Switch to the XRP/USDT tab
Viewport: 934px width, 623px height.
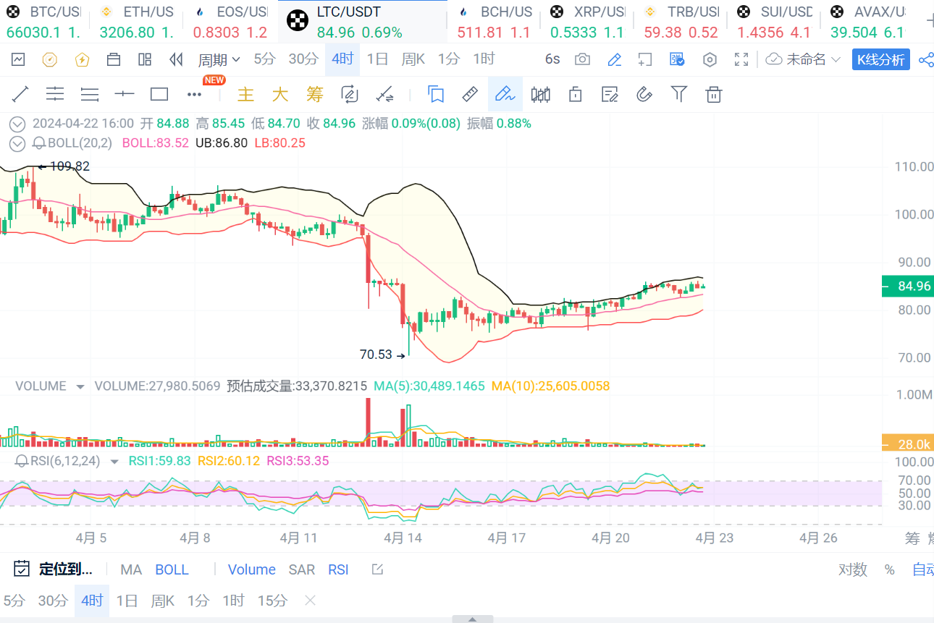pyautogui.click(x=587, y=22)
